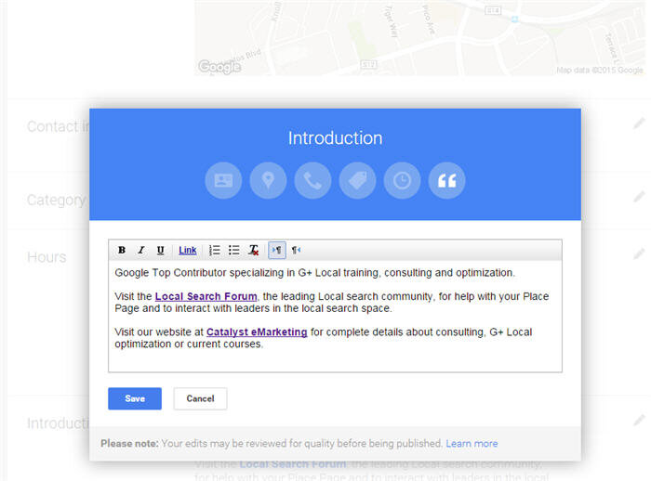651x481 pixels.
Task: Apply bulleted list formatting
Action: (x=233, y=250)
